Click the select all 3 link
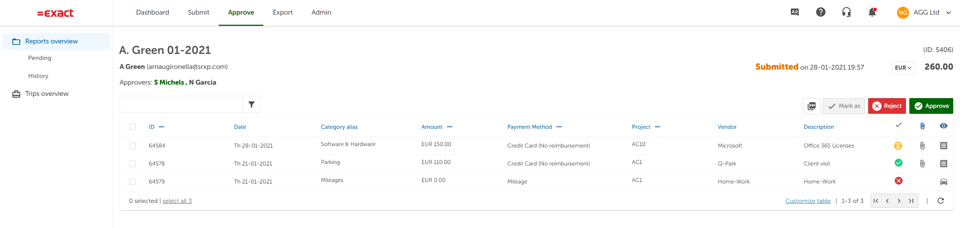The height and width of the screenshot is (228, 960). pos(177,201)
